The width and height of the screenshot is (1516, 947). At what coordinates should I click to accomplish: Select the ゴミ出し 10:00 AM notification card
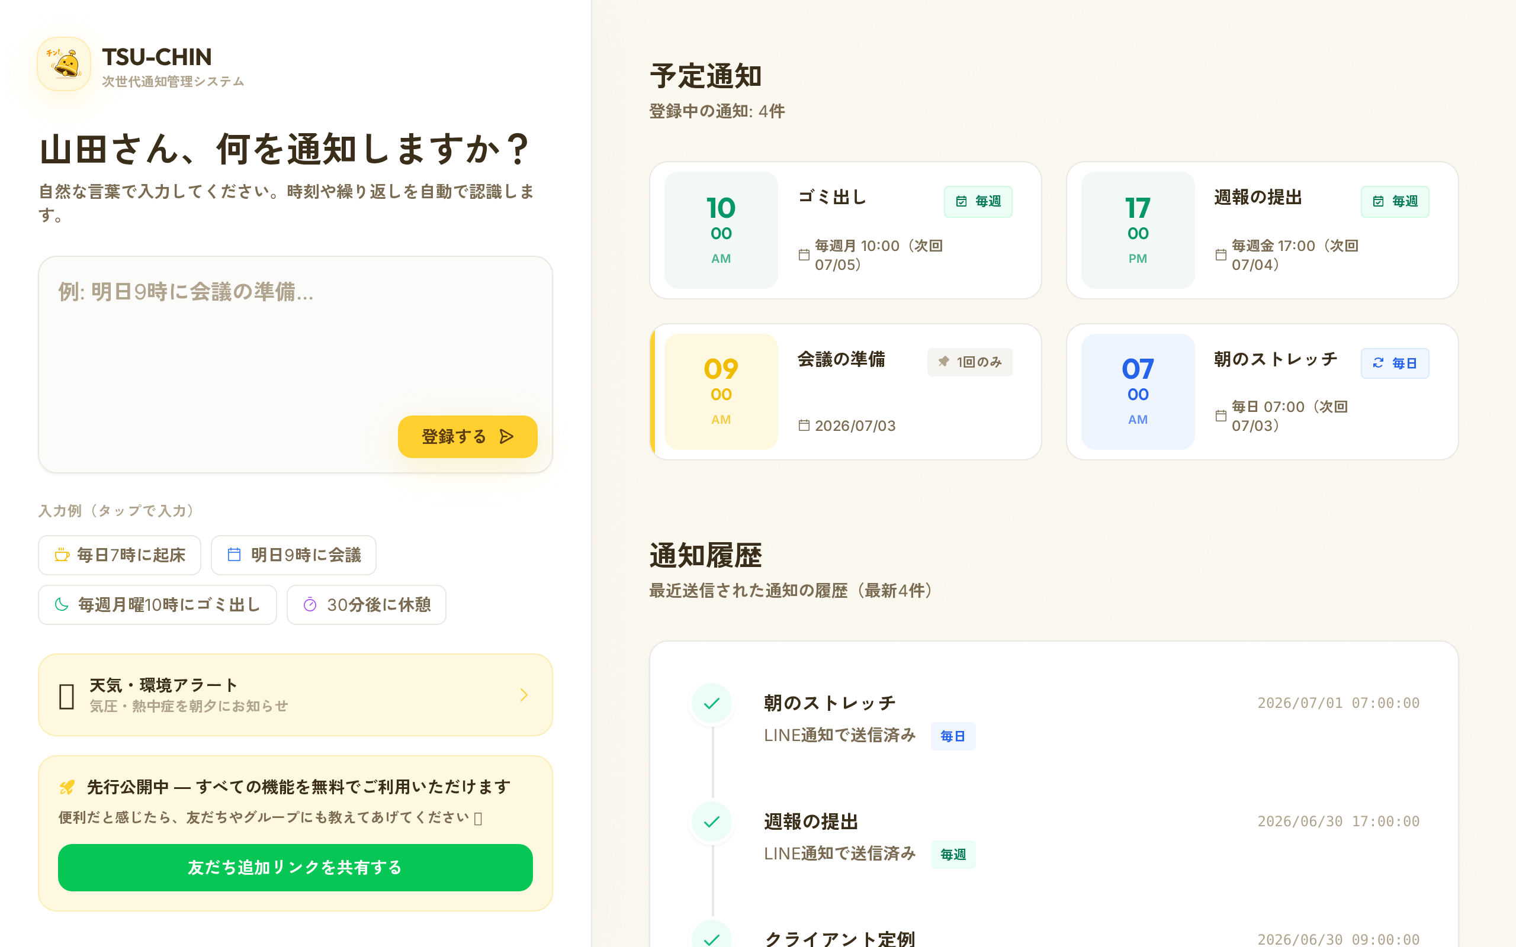click(x=845, y=230)
